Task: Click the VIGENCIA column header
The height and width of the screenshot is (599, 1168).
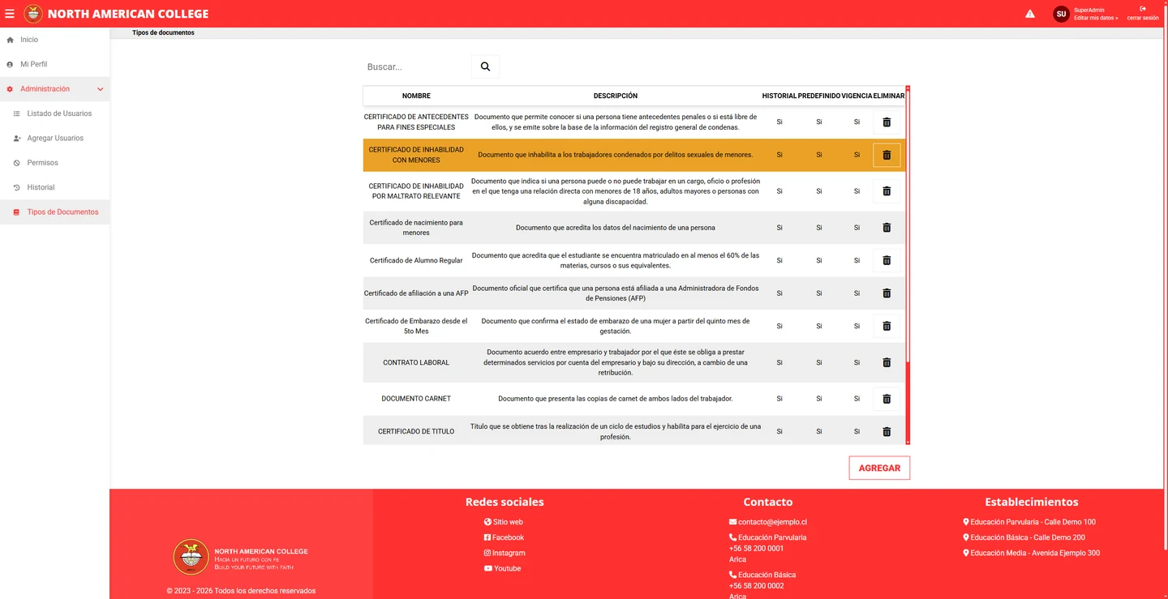Action: pyautogui.click(x=857, y=96)
